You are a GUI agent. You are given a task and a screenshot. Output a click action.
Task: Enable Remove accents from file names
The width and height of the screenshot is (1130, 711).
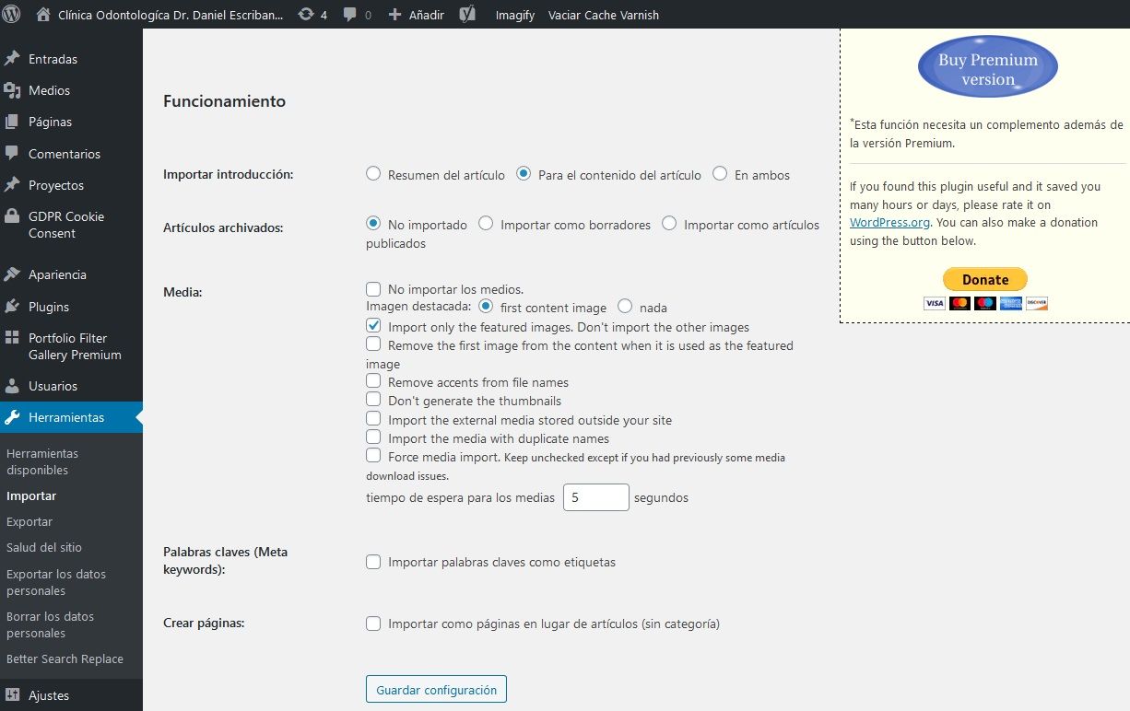pyautogui.click(x=373, y=381)
